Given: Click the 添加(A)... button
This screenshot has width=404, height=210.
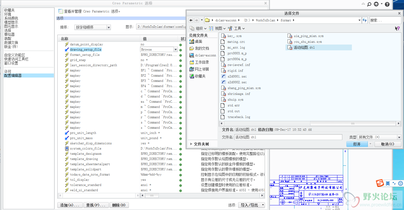Looking at the screenshot, I should pos(70,205).
